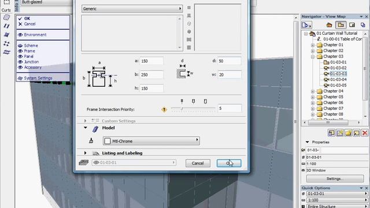The height and width of the screenshot is (208, 370).
Task: Click the marquee tool icon at top left
Action: click(6, 2)
